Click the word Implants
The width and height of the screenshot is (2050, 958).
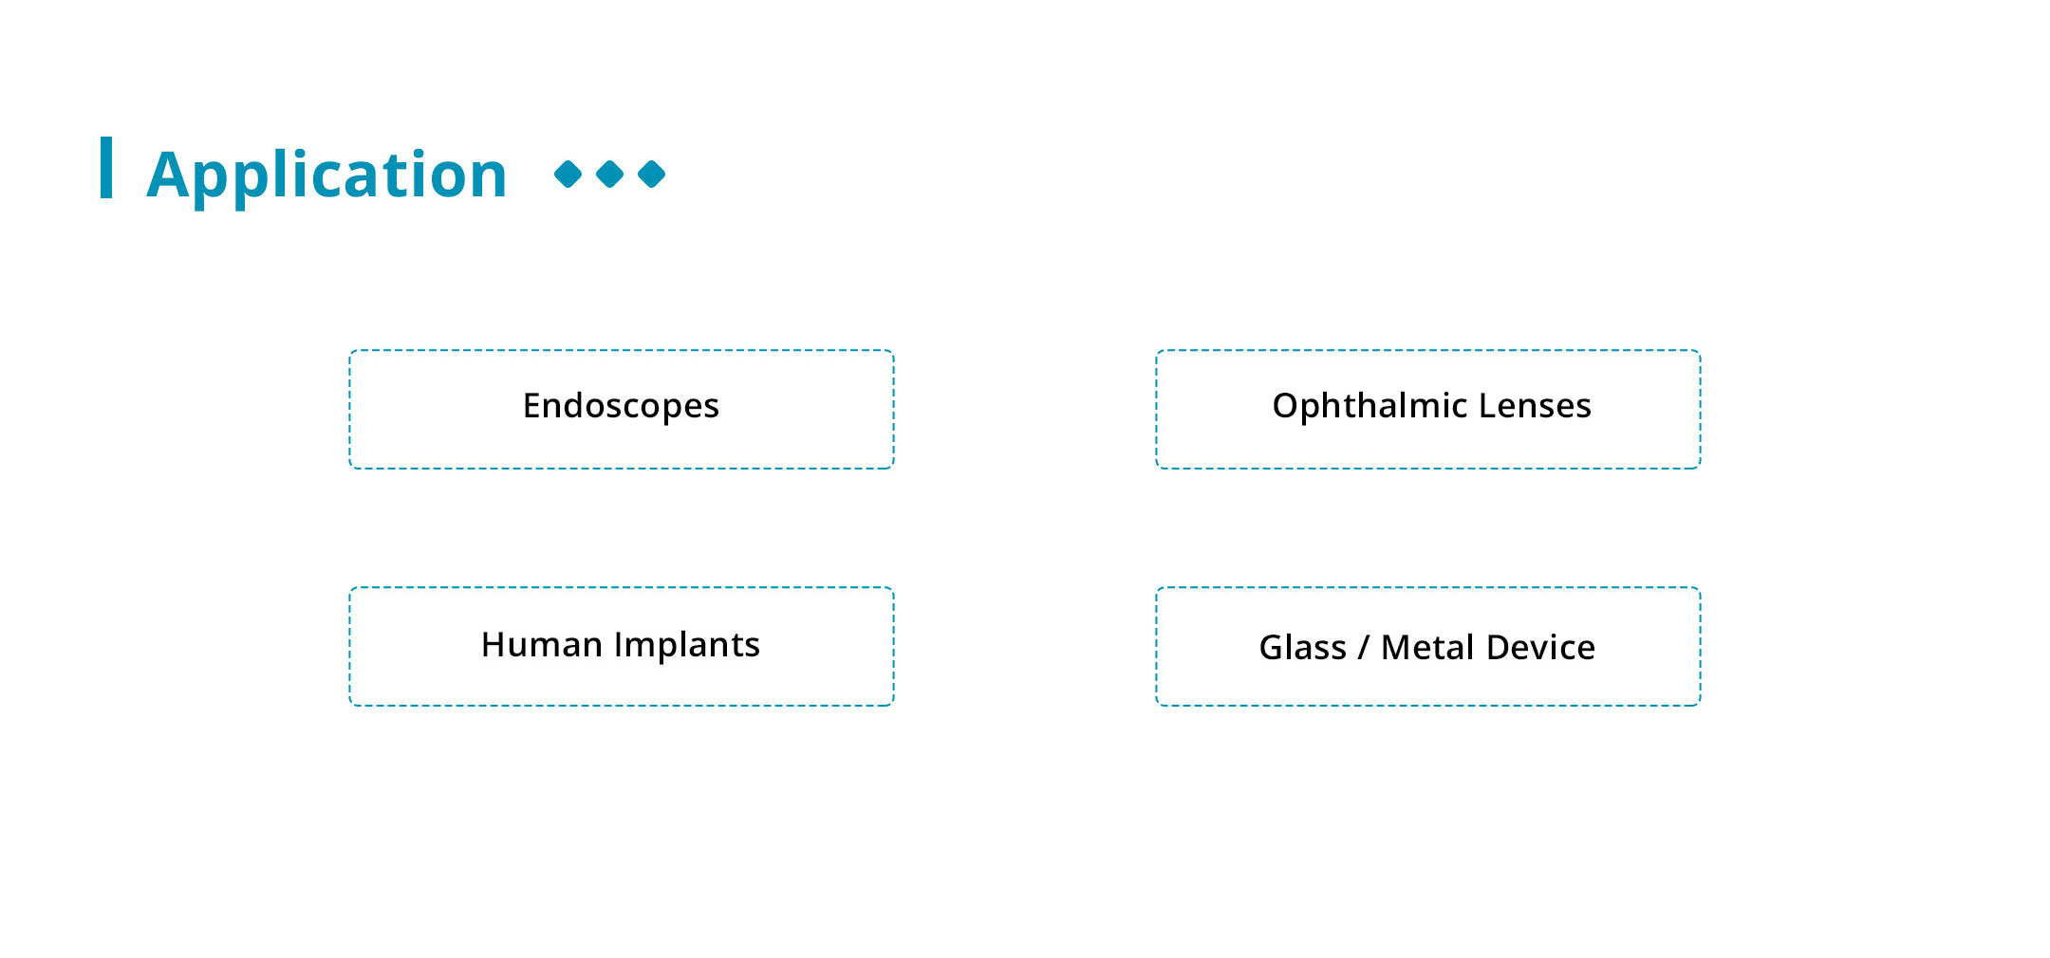pyautogui.click(x=687, y=645)
